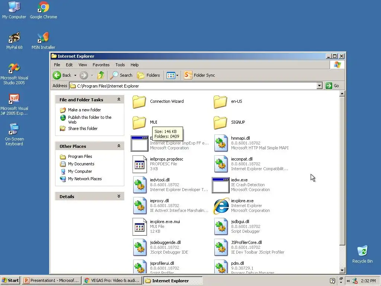Go to Program Files in Other Places
The image size is (381, 286).
[80, 156]
